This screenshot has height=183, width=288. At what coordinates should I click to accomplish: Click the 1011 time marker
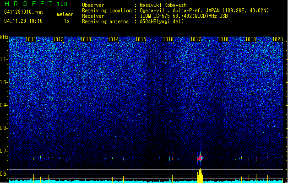(31, 39)
